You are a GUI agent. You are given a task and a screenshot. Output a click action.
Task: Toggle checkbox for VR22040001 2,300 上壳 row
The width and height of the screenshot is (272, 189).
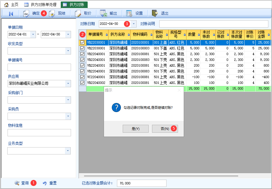tap(83, 54)
